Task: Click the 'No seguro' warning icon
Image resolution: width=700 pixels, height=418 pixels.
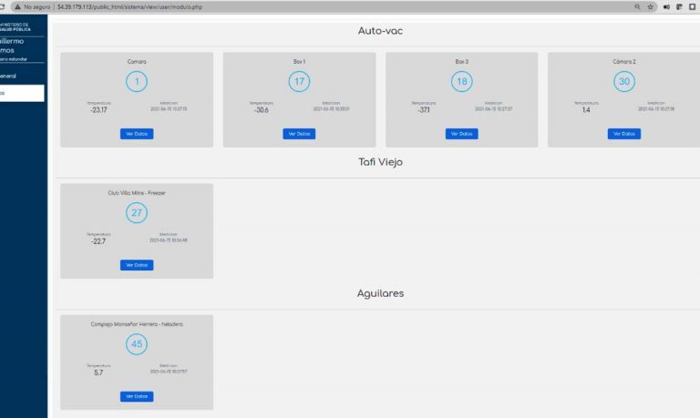Action: coord(16,6)
